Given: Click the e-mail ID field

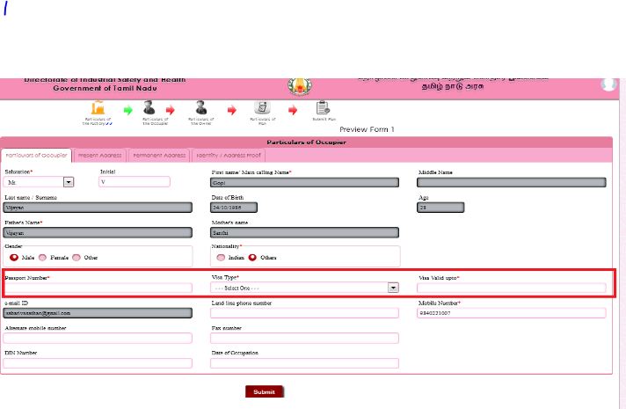Looking at the screenshot, I should point(98,313).
